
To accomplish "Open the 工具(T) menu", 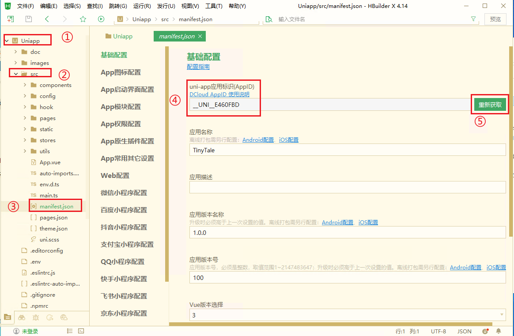I will (214, 6).
